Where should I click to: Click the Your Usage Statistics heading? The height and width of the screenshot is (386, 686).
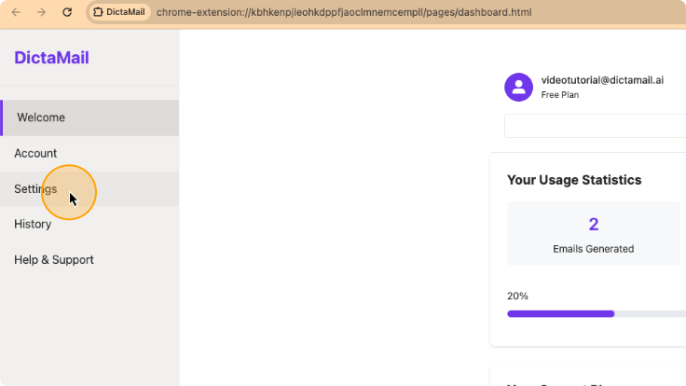(x=574, y=180)
